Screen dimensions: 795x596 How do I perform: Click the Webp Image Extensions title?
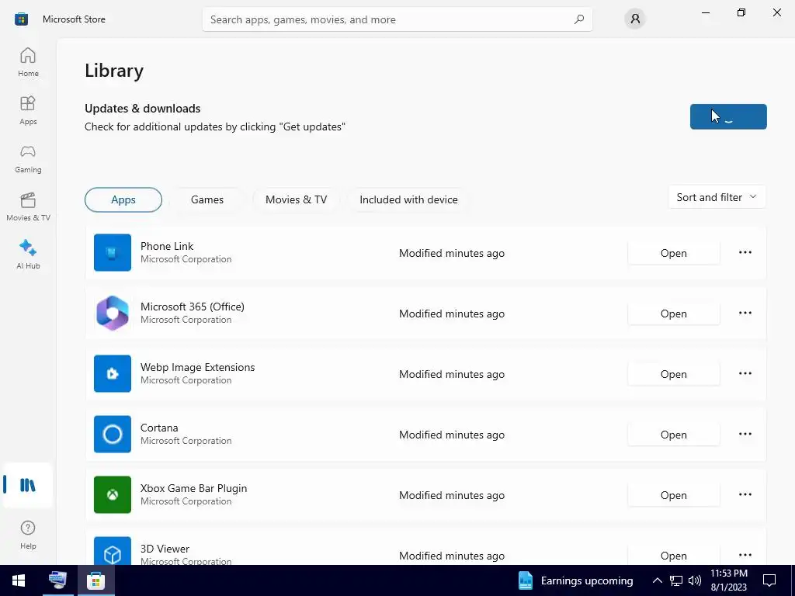point(198,367)
